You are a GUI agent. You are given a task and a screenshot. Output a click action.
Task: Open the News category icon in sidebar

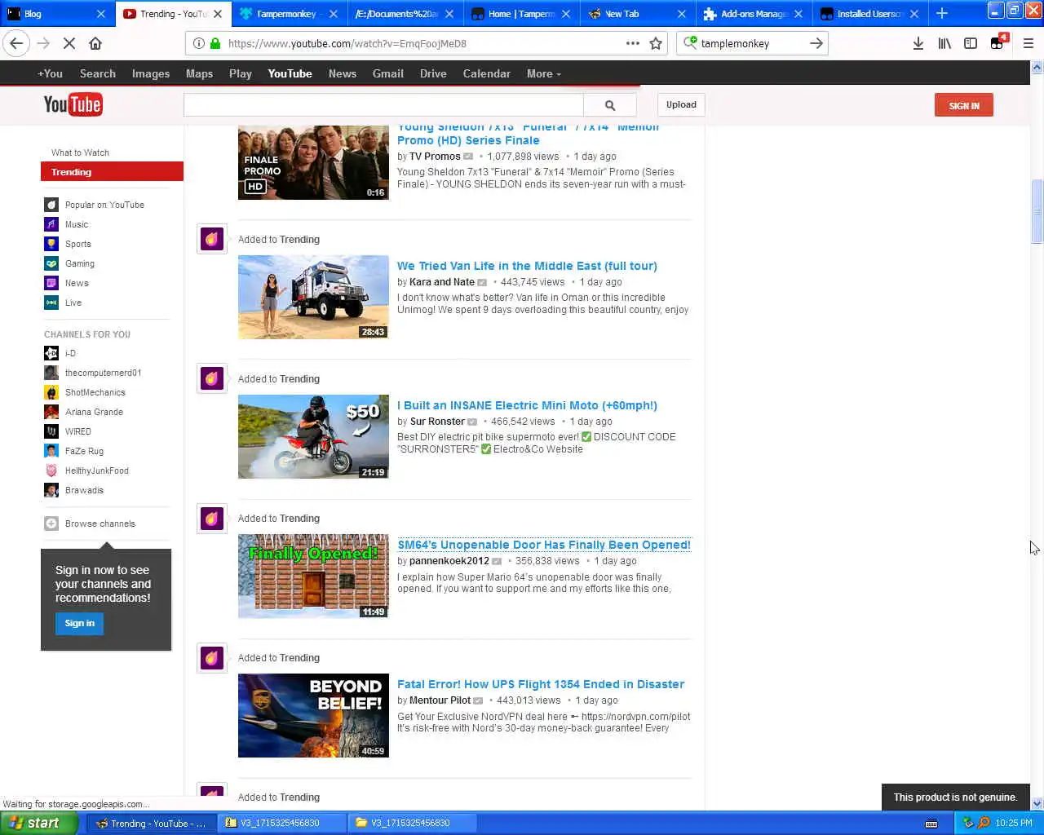pyautogui.click(x=51, y=283)
